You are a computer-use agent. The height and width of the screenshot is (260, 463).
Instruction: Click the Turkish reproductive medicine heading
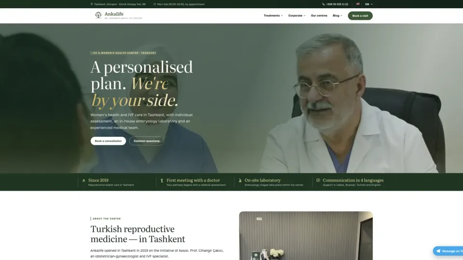pyautogui.click(x=138, y=234)
